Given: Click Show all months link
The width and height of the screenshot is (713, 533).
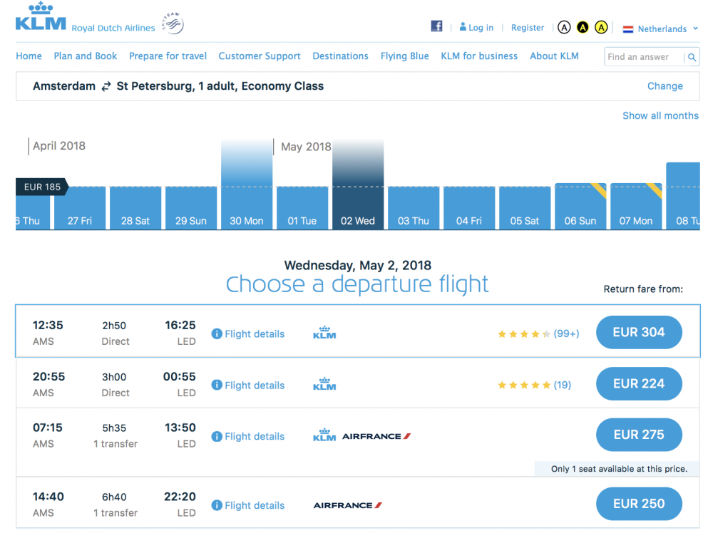Looking at the screenshot, I should [661, 116].
